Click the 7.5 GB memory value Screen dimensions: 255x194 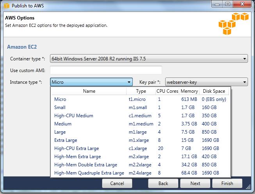188,132
